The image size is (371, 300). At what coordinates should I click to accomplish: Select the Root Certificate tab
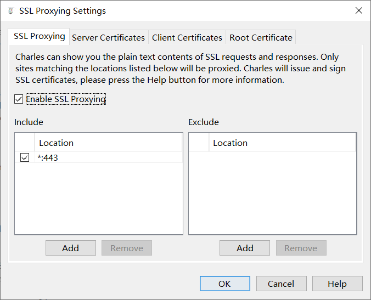261,37
